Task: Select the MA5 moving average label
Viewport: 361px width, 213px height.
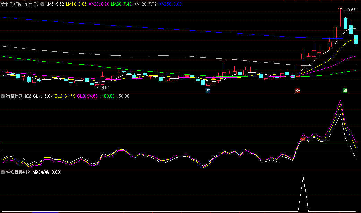Action: click(x=55, y=4)
